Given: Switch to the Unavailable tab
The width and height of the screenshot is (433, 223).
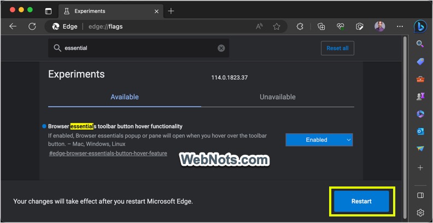Looking at the screenshot, I should [278, 97].
